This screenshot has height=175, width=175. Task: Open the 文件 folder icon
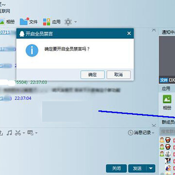click(x=24, y=21)
